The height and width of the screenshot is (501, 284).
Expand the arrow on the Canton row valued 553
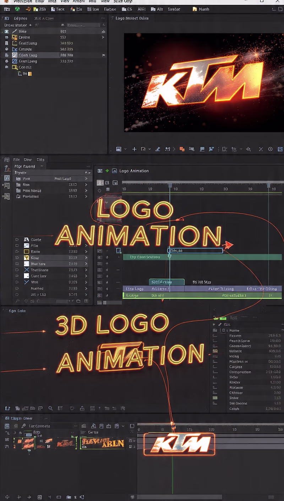click(103, 37)
